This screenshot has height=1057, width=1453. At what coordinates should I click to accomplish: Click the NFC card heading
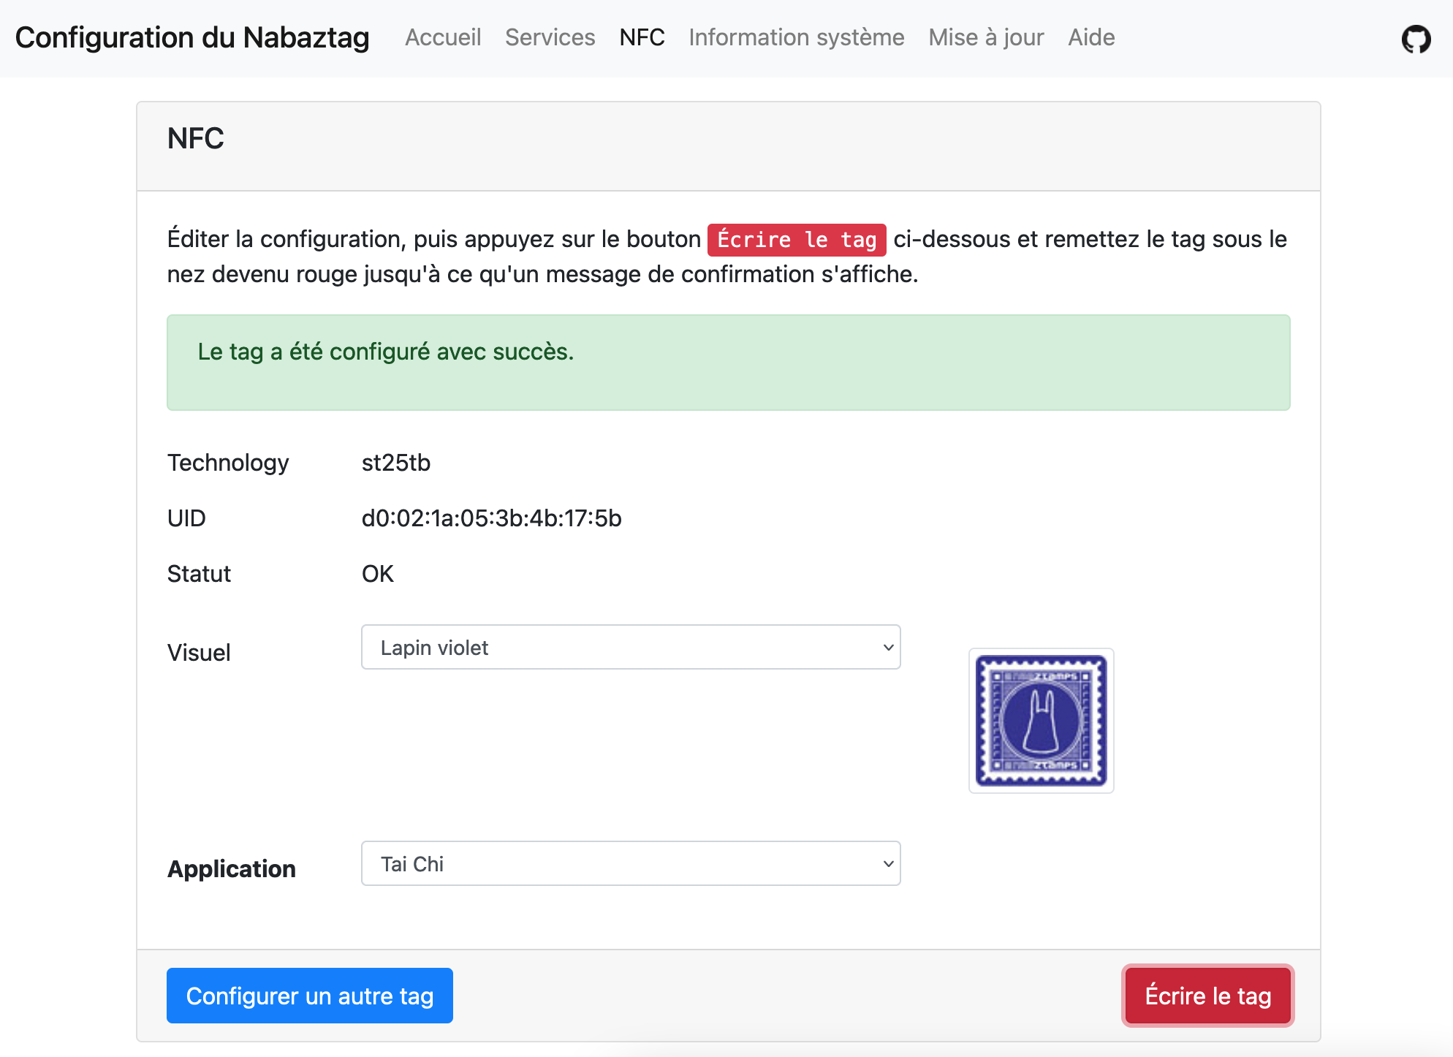195,139
